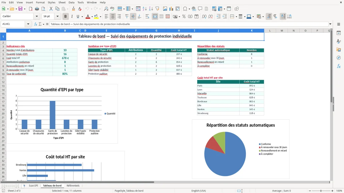Open the Format menu
This screenshot has width=344, height=193.
click(x=40, y=2)
